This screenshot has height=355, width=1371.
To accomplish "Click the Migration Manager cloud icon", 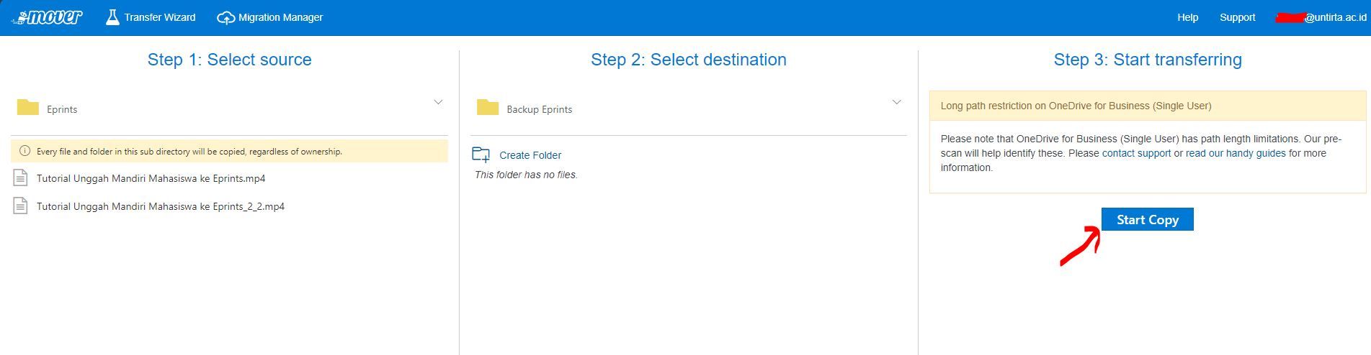I will [x=225, y=18].
